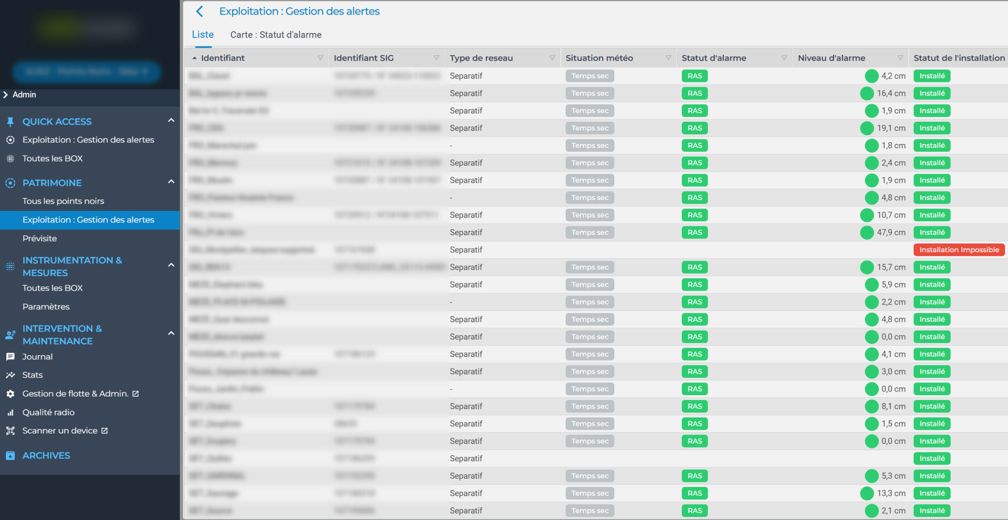Click the ARCHIVES box icon
The image size is (1008, 520).
(x=10, y=456)
